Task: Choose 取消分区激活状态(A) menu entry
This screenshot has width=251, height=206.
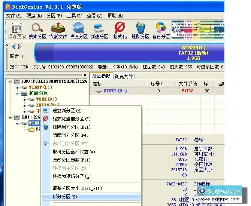Action: [x=91, y=152]
